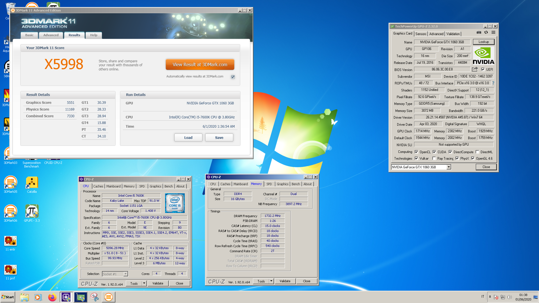
Task: Open SPD tab in right CPU-Z window
Action: [x=269, y=184]
